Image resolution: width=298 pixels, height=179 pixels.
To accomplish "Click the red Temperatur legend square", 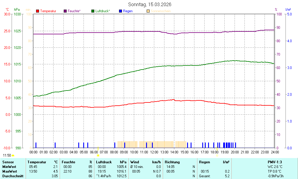I will tap(38, 11).
